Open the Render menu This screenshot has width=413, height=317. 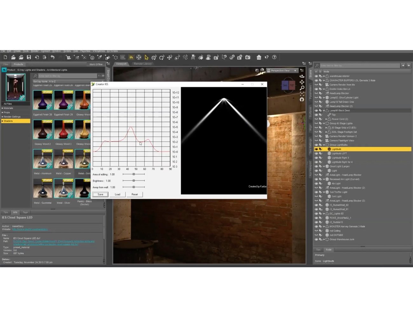(35, 51)
